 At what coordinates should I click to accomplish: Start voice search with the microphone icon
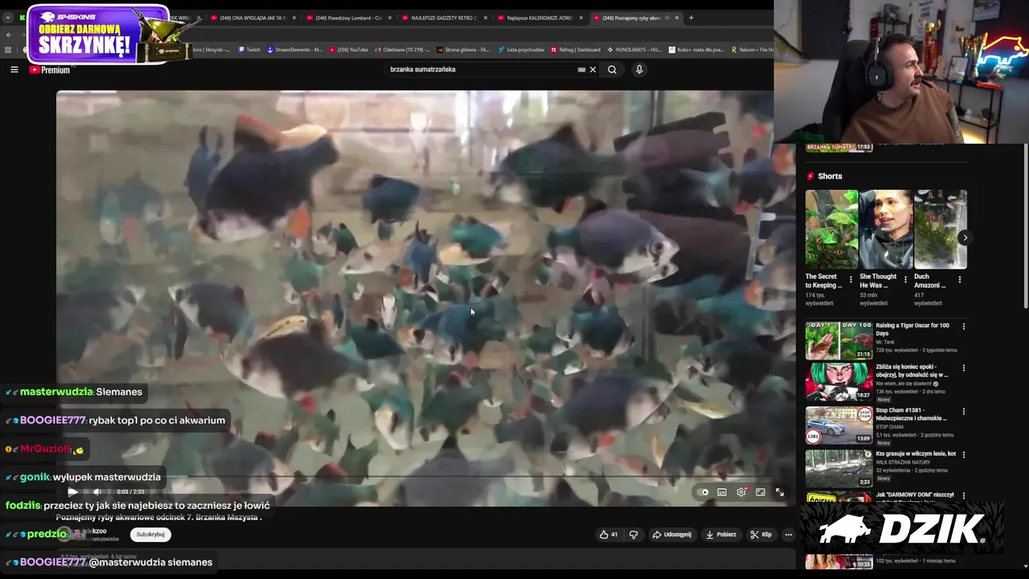tap(639, 69)
